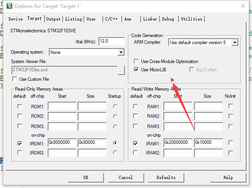Edit the IROM1 Start 0x8000000 field
Viewport: 252px width, 188px height.
click(62, 143)
